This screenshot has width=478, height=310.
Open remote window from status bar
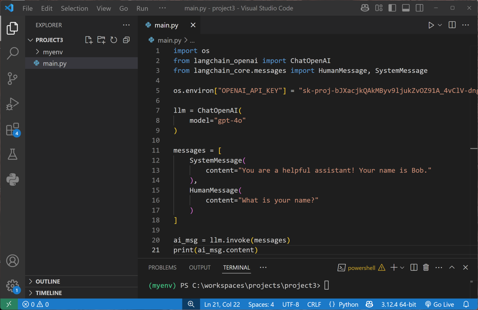[9, 304]
